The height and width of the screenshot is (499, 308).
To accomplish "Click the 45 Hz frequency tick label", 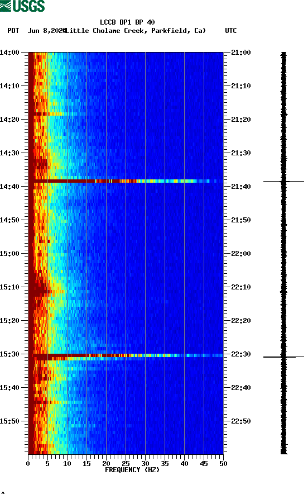I will (x=204, y=464).
